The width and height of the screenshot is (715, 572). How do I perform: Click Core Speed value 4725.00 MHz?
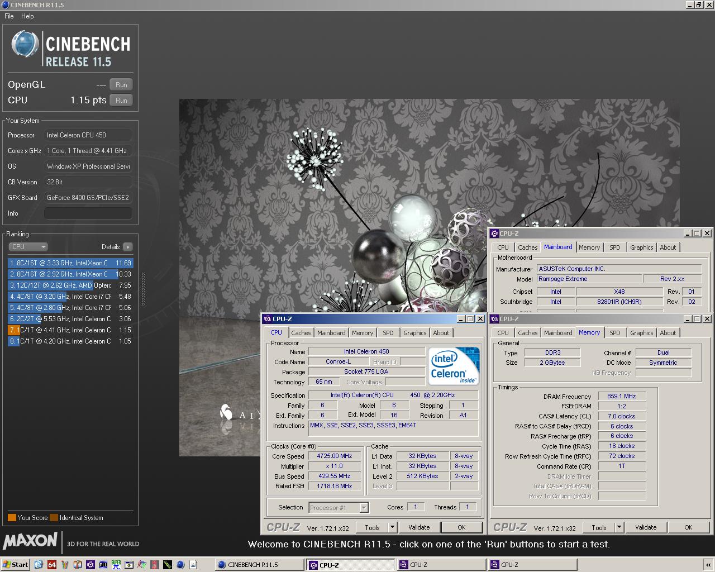tap(335, 456)
